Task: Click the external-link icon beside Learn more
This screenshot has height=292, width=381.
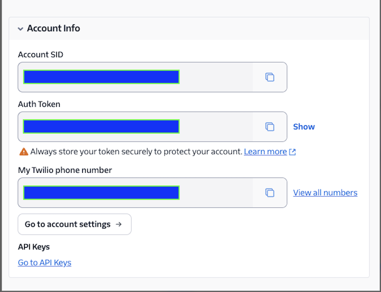Action: 293,152
